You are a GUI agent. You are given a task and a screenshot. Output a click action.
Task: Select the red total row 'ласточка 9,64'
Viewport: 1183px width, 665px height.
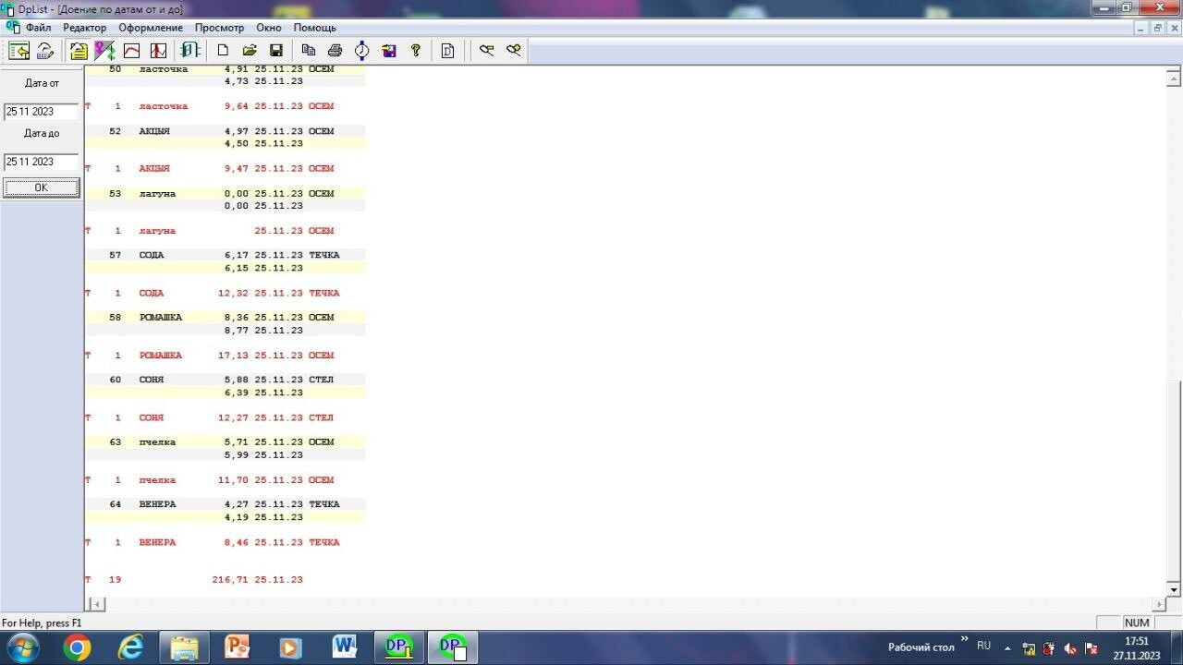225,106
